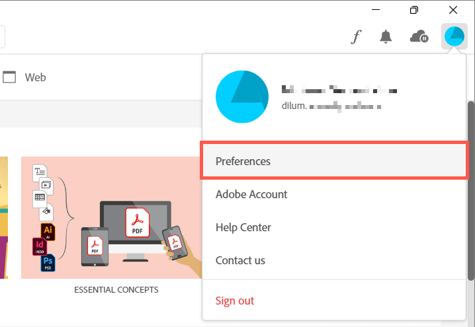Viewport: 475px width, 327px height.
Task: Choose Contact us from the account menu
Action: [240, 260]
